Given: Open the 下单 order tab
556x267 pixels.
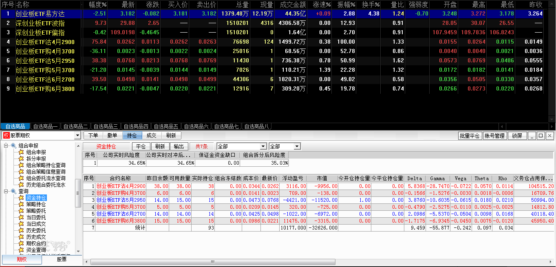Looking at the screenshot, I should (93, 136).
